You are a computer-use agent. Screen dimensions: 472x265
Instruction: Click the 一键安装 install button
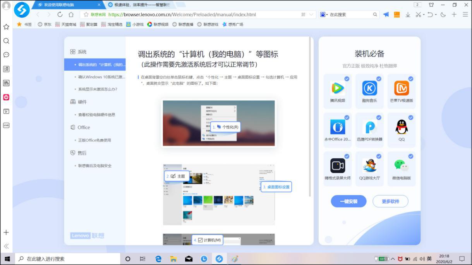coord(348,201)
